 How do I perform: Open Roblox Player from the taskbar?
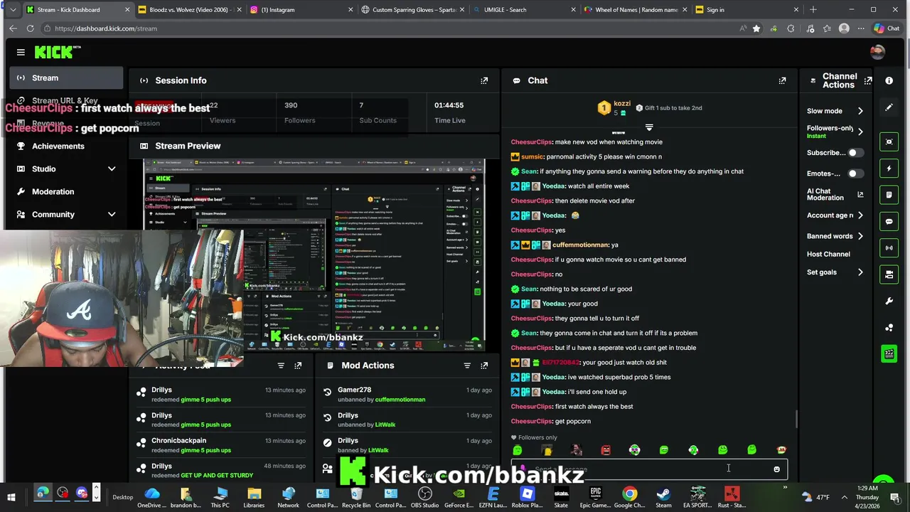coord(527,497)
